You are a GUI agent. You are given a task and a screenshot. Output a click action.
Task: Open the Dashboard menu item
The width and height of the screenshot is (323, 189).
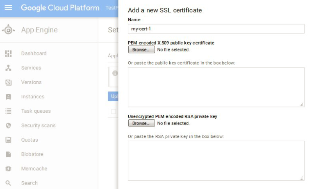tap(34, 53)
